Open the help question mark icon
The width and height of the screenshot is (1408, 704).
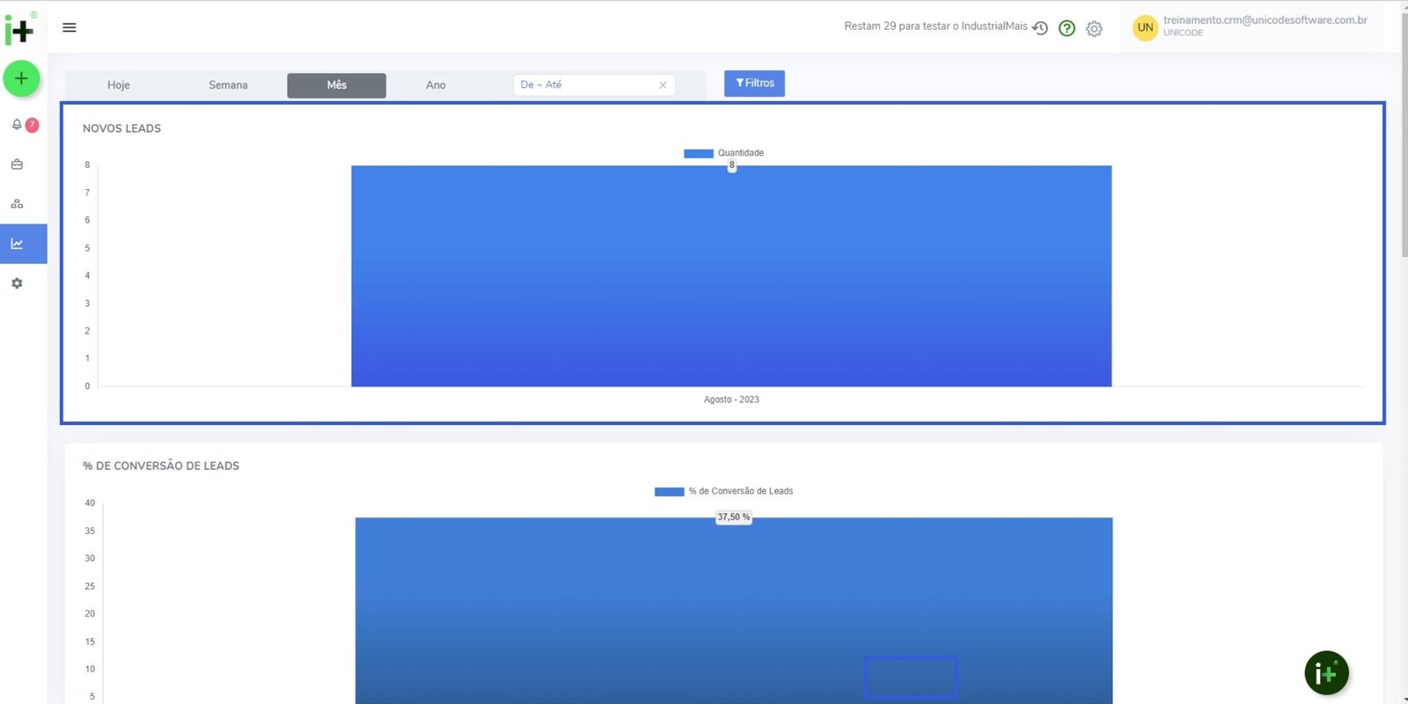tap(1067, 28)
